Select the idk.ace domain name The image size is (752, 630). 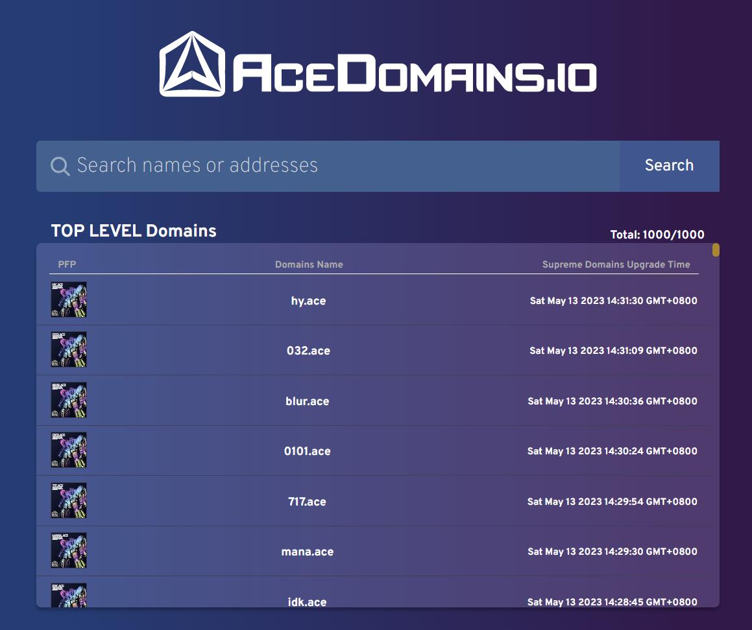coord(307,602)
